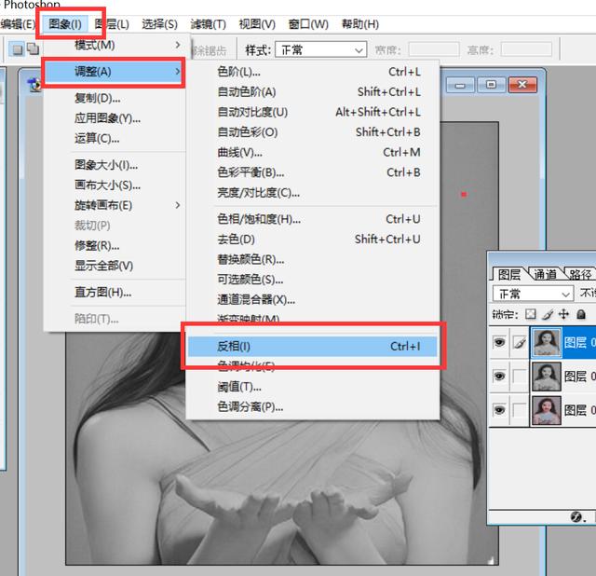Image resolution: width=596 pixels, height=576 pixels.
Task: Select 自动色彩(O) adjustment
Action: tap(314, 132)
